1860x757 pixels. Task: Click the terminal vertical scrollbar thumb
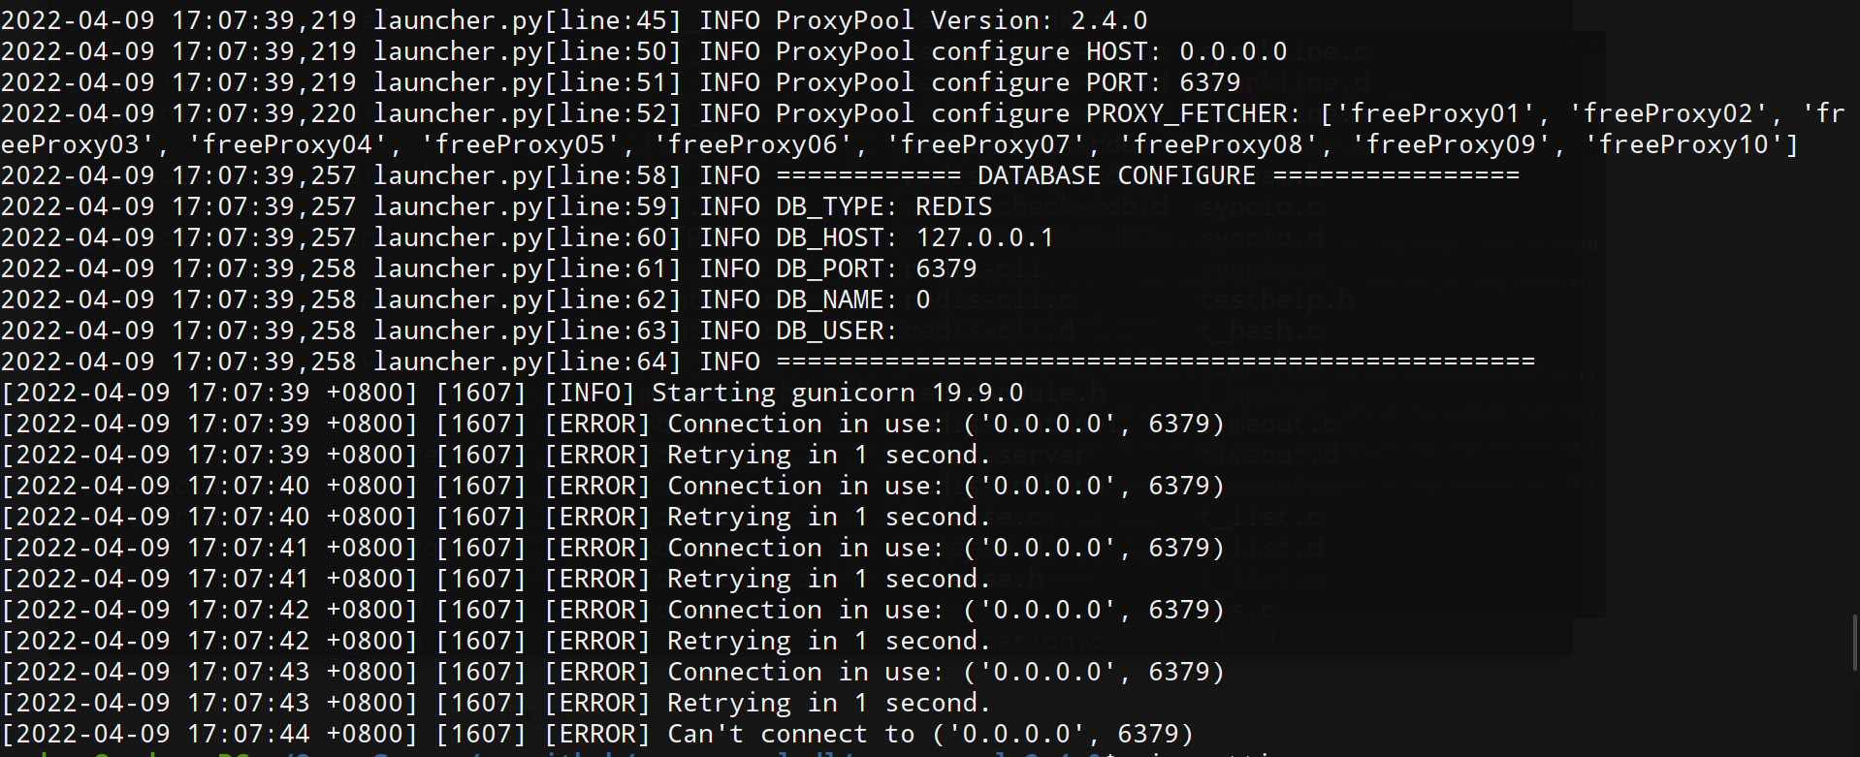point(1855,642)
